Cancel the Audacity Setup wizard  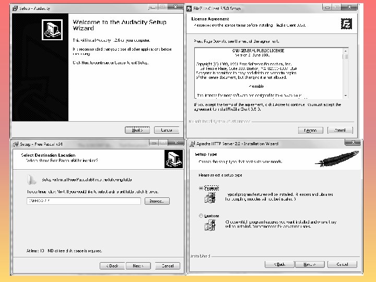point(167,130)
